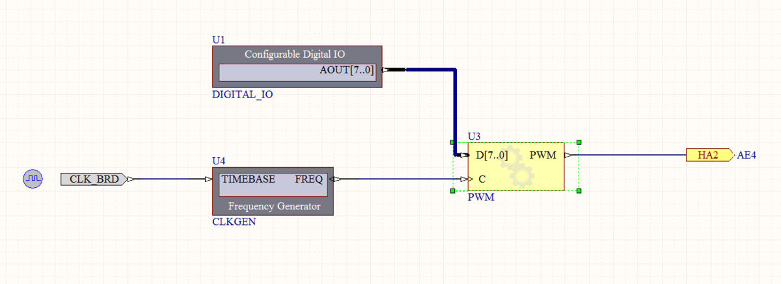Select the CLKGEN component label
Image resolution: width=781 pixels, height=284 pixels.
coord(234,222)
